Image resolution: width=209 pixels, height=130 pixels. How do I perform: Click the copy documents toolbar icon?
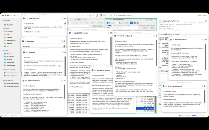[x=97, y=15]
